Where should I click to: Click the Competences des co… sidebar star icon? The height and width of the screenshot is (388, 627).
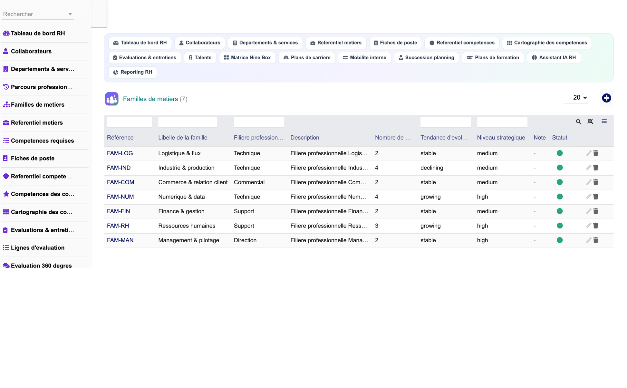6,194
